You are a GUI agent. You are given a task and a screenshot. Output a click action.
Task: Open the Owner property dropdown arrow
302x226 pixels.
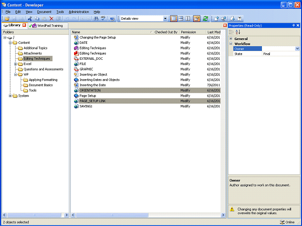[297, 49]
